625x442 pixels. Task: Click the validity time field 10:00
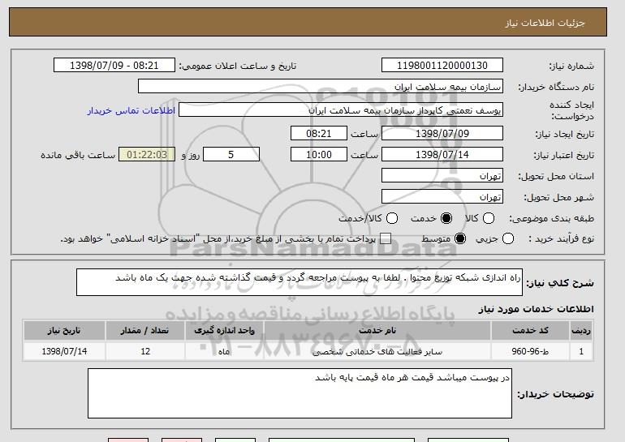[319, 155]
